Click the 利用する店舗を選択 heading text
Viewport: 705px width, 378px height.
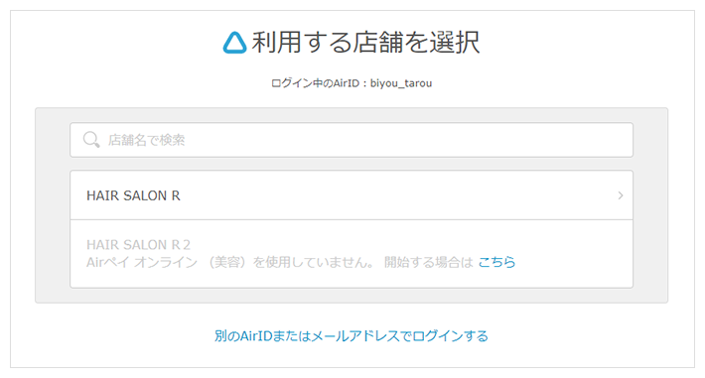tap(365, 43)
